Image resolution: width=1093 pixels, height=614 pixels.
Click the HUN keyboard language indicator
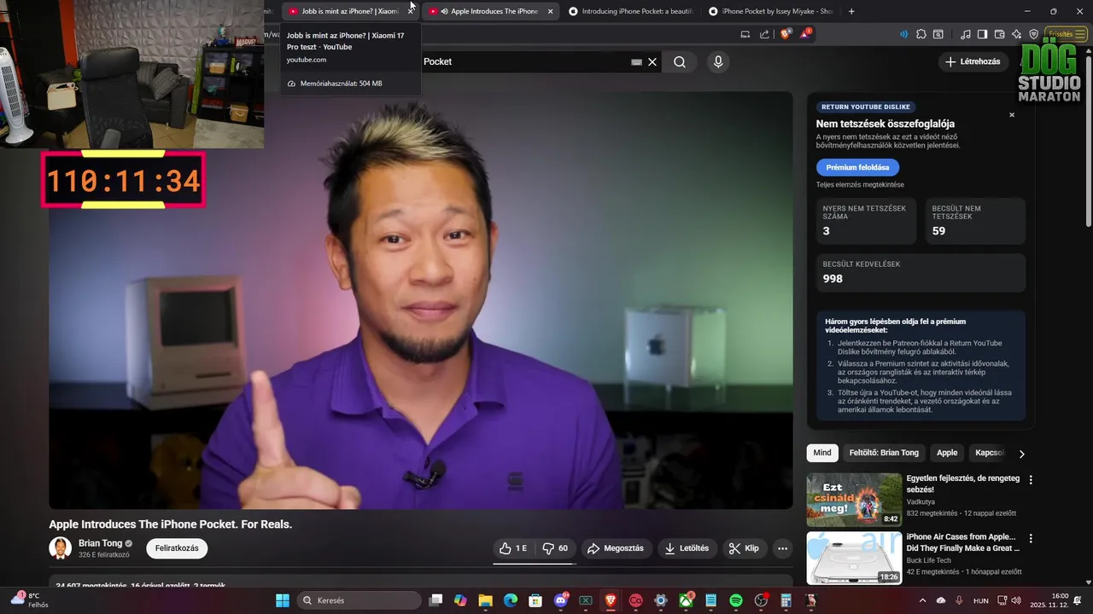pyautogui.click(x=981, y=600)
